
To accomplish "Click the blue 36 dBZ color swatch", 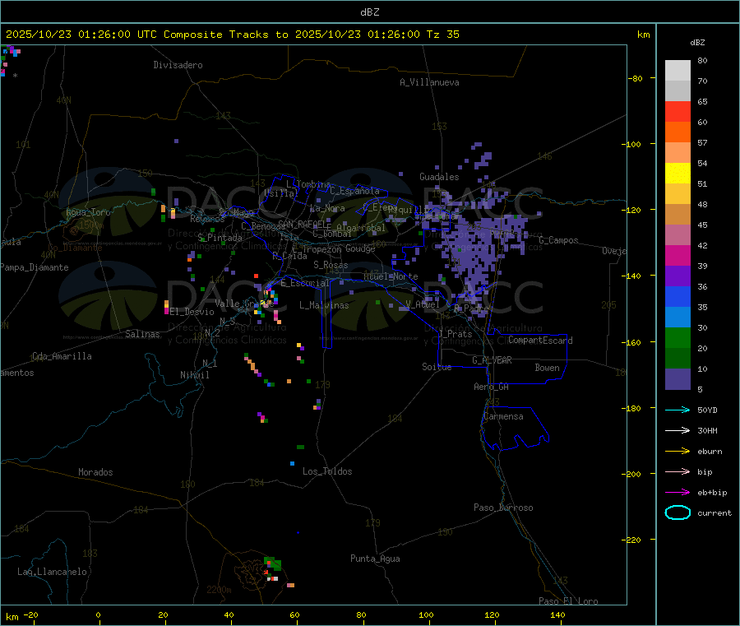I will (678, 296).
